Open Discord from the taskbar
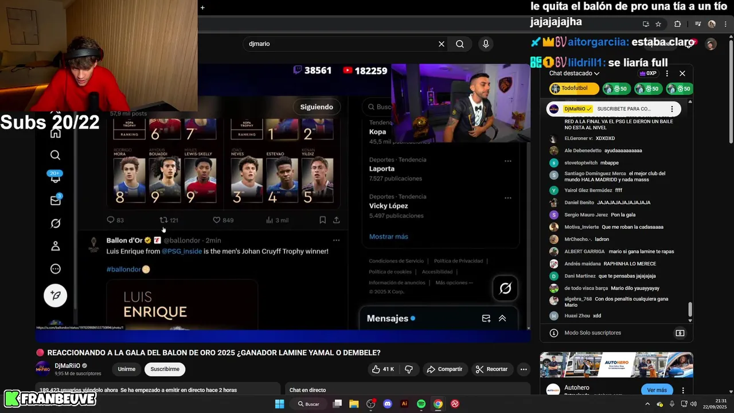The image size is (734, 413). 388,404
